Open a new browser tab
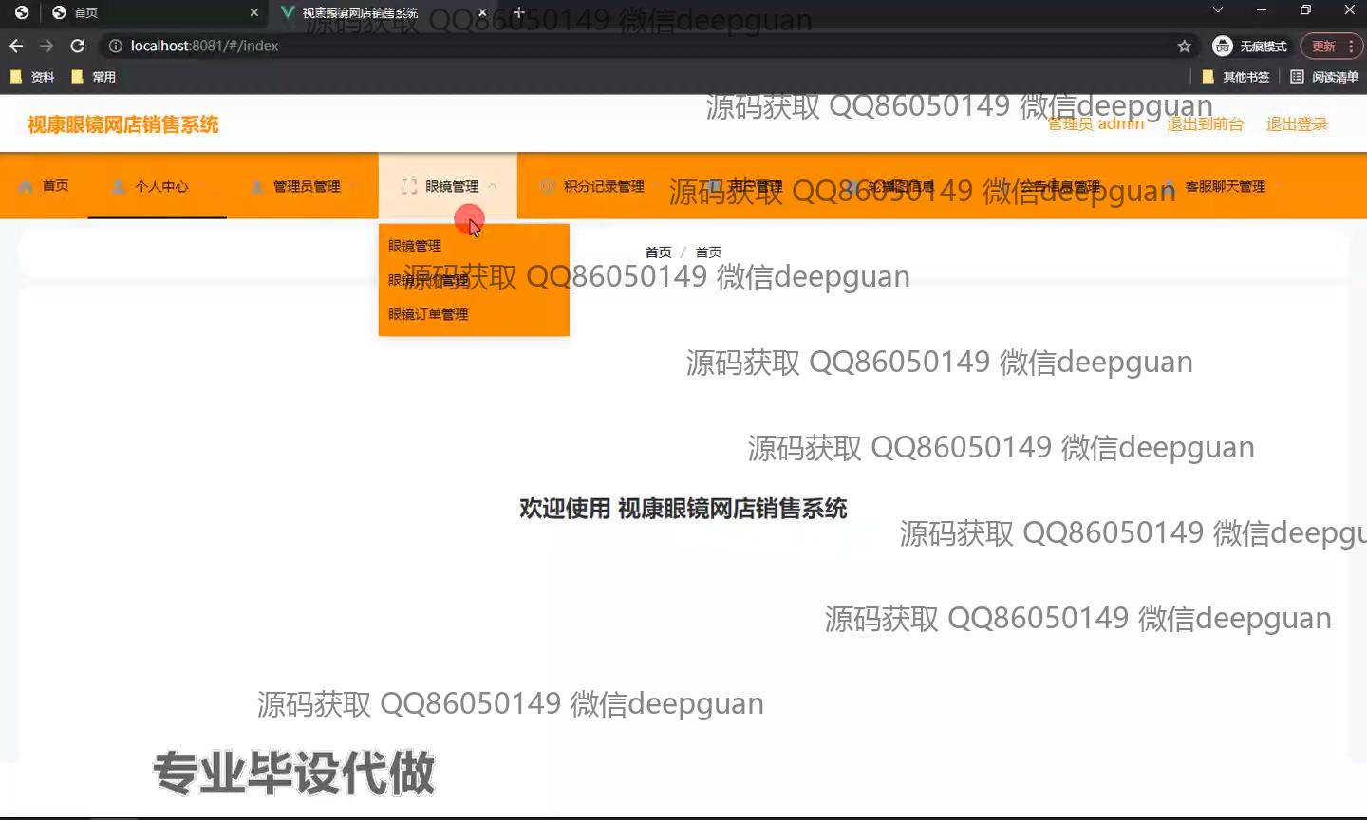Image resolution: width=1367 pixels, height=820 pixels. pos(518,12)
